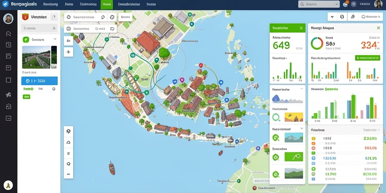Select the green highlighted tab in top navigation

pos(107,5)
